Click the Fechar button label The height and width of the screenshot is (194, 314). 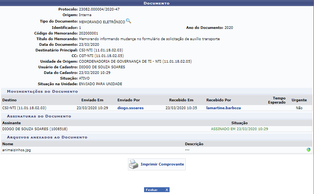(152, 190)
